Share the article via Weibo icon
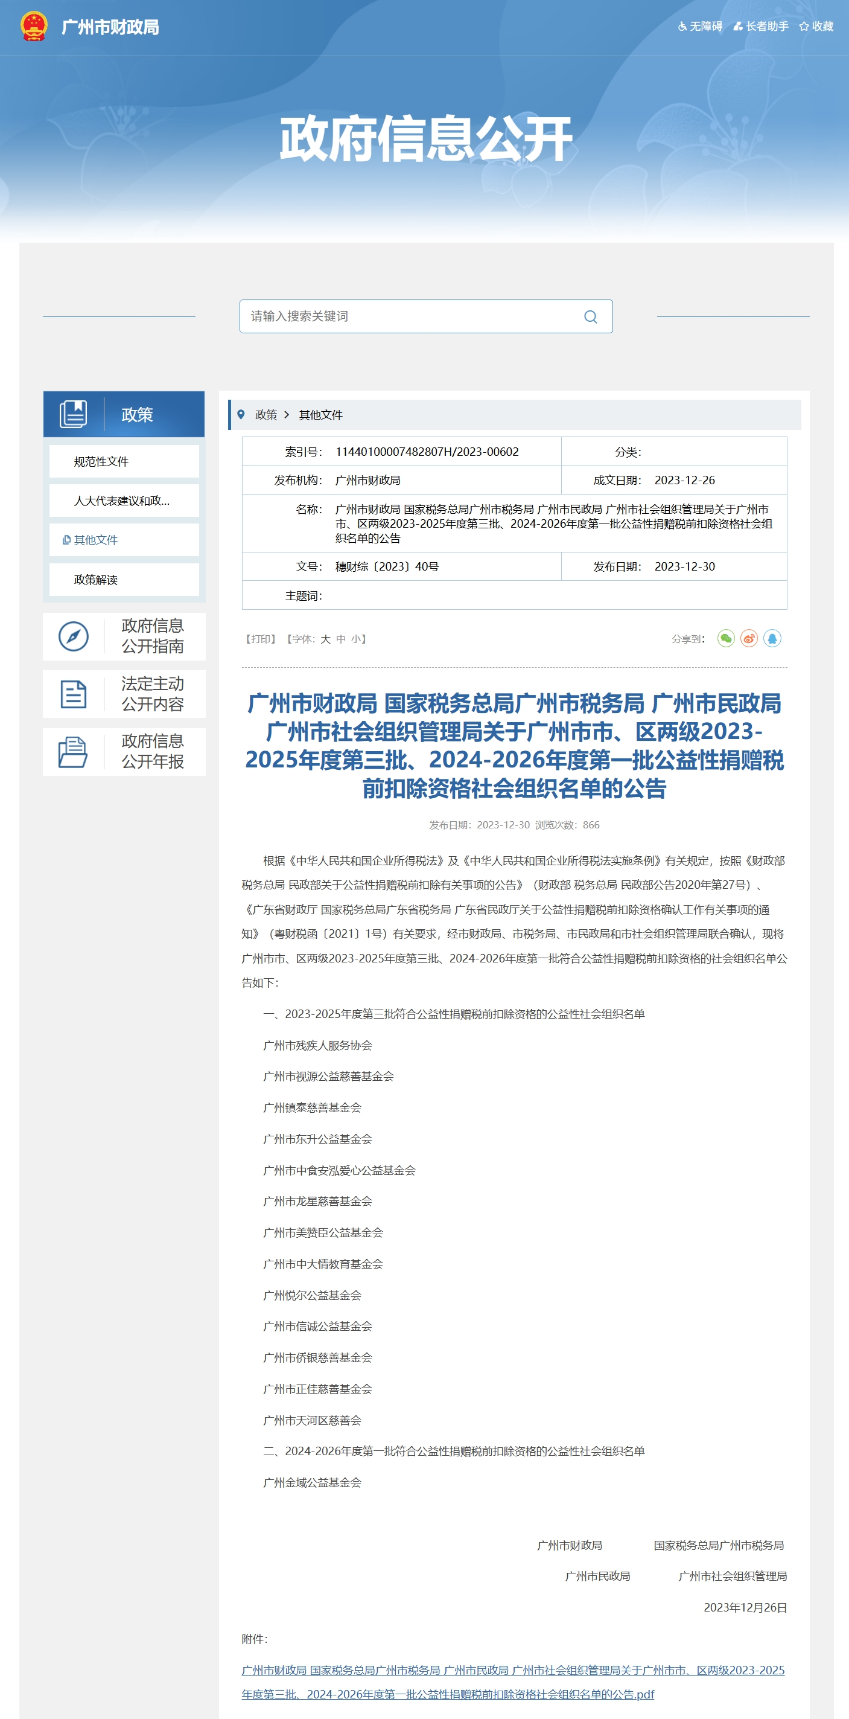Viewport: 849px width, 1719px height. click(749, 639)
